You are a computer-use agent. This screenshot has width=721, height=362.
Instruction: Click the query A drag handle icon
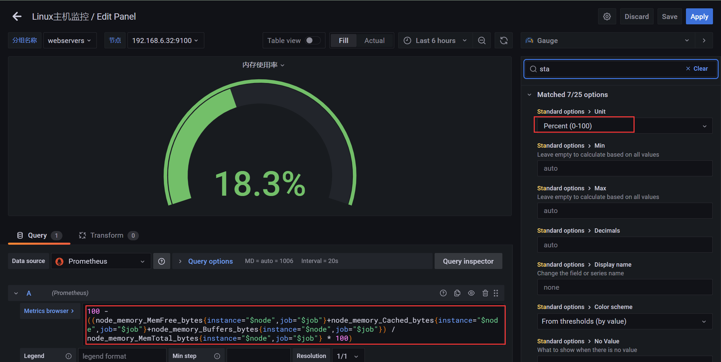click(496, 293)
